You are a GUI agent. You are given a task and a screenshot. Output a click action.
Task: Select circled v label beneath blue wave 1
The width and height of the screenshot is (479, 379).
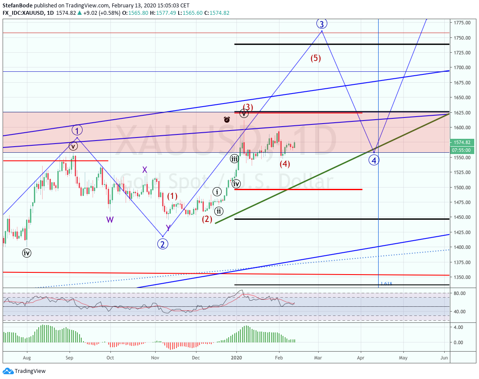pos(73,146)
